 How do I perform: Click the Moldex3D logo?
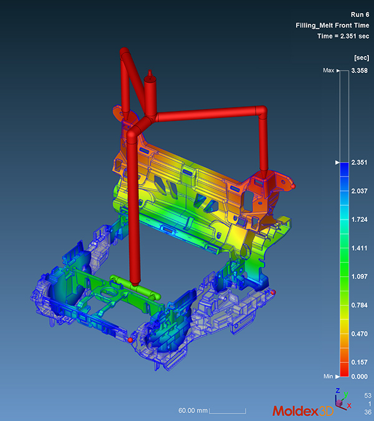click(303, 411)
